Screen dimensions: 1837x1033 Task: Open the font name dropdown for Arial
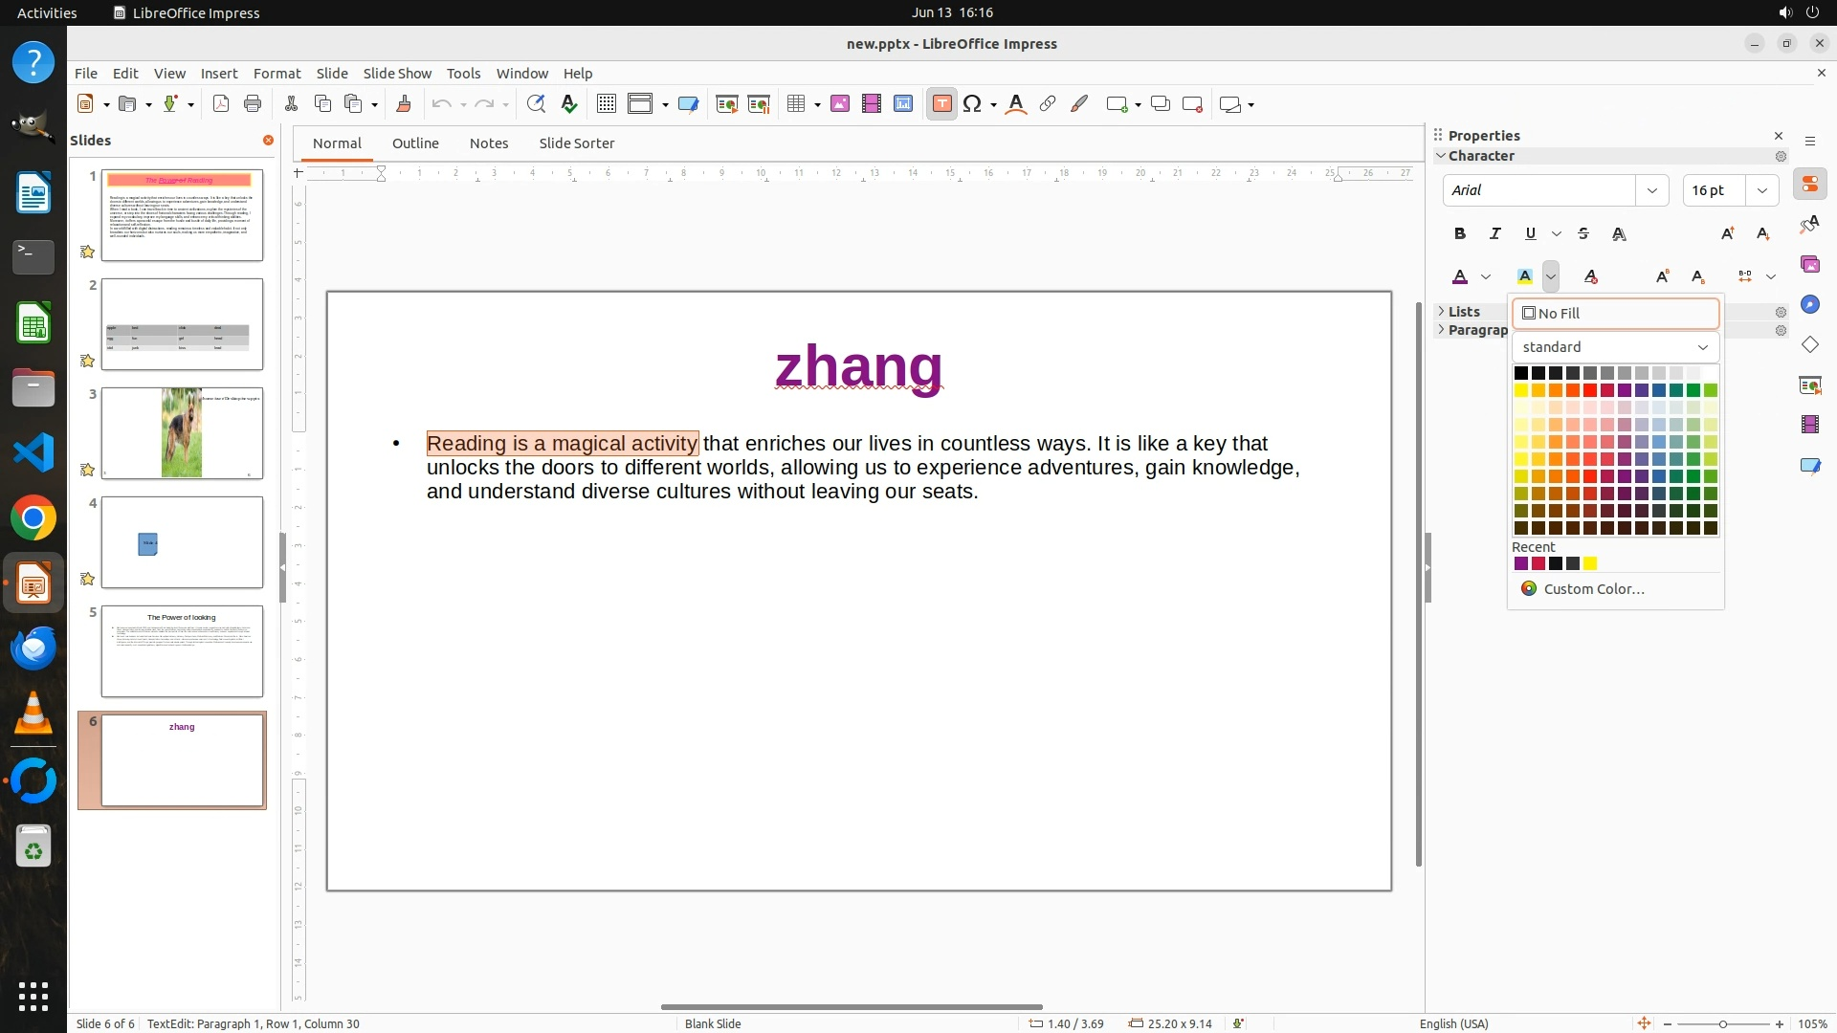1652,190
